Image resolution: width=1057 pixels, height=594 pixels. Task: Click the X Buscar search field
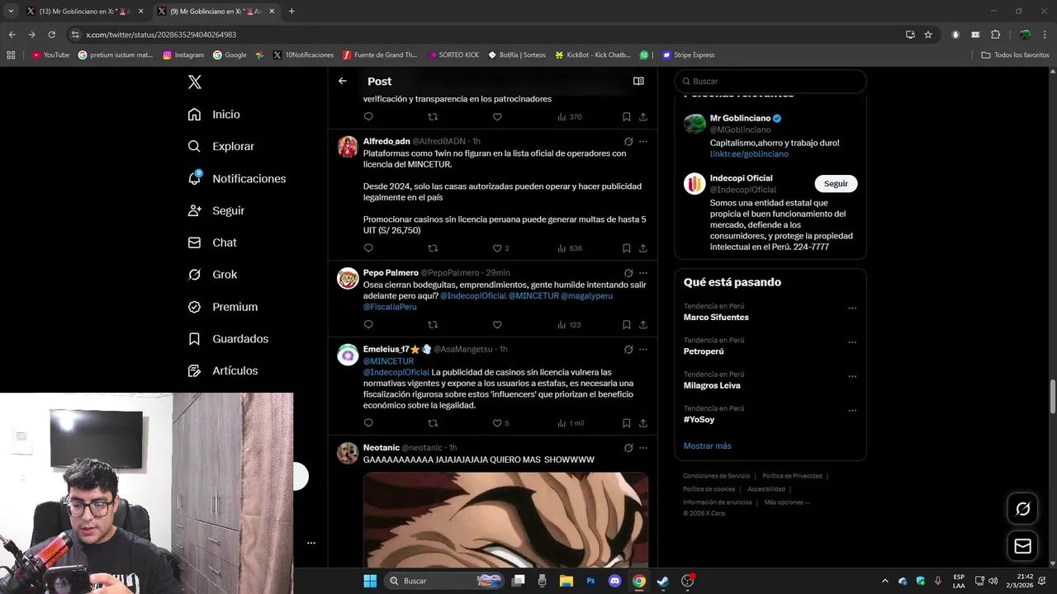770,81
